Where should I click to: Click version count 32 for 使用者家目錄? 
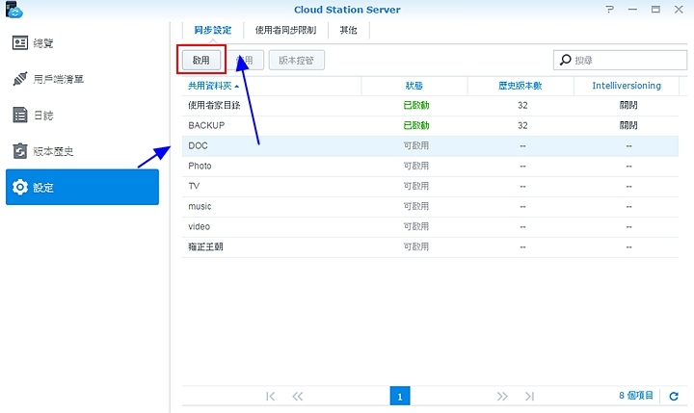(522, 105)
